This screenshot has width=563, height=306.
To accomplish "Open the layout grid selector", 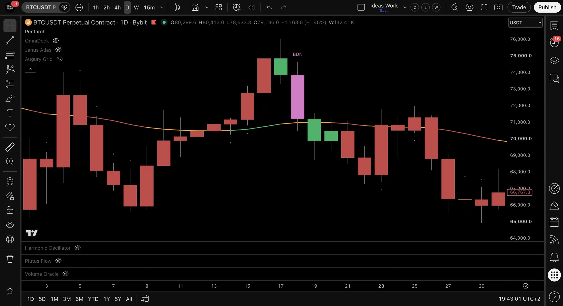I will 219,7.
